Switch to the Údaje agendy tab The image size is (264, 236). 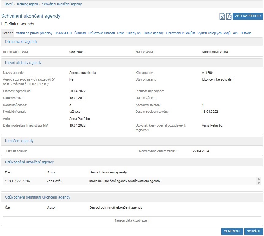(x=154, y=33)
